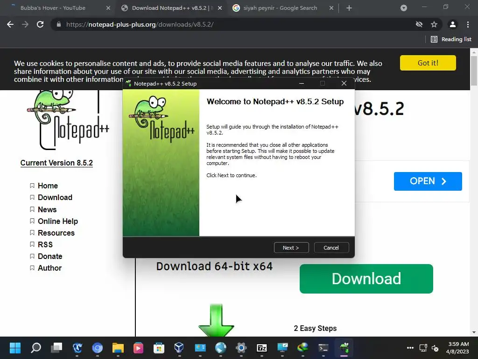Select Notepad++ installer taskbar icon
Image resolution: width=478 pixels, height=359 pixels.
click(344, 347)
